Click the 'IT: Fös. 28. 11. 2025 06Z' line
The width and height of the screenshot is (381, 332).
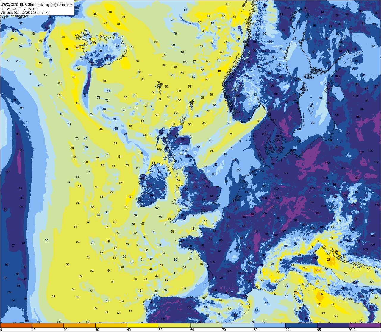tap(19, 9)
